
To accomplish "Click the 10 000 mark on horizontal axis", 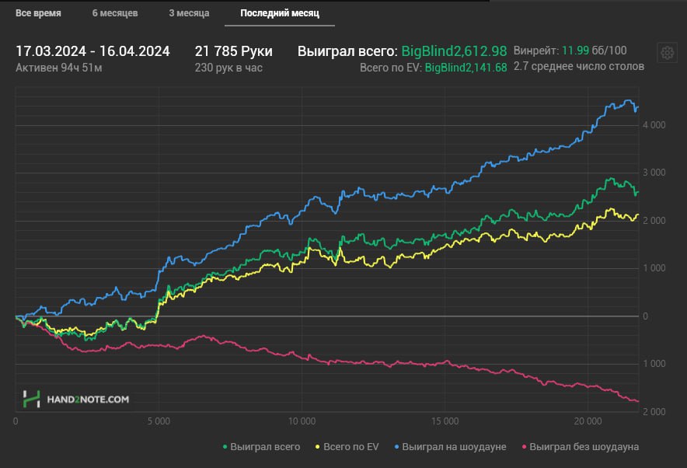I will tap(302, 421).
